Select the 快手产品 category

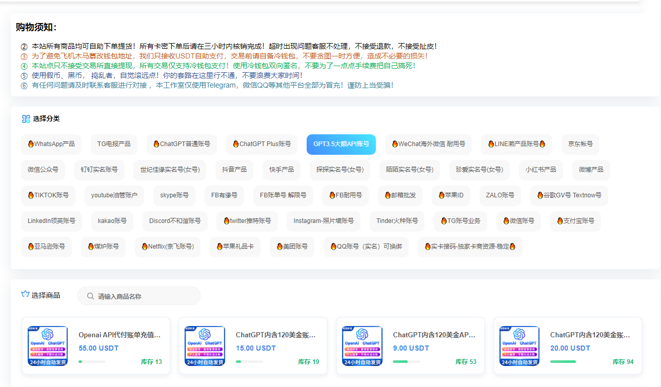point(282,170)
